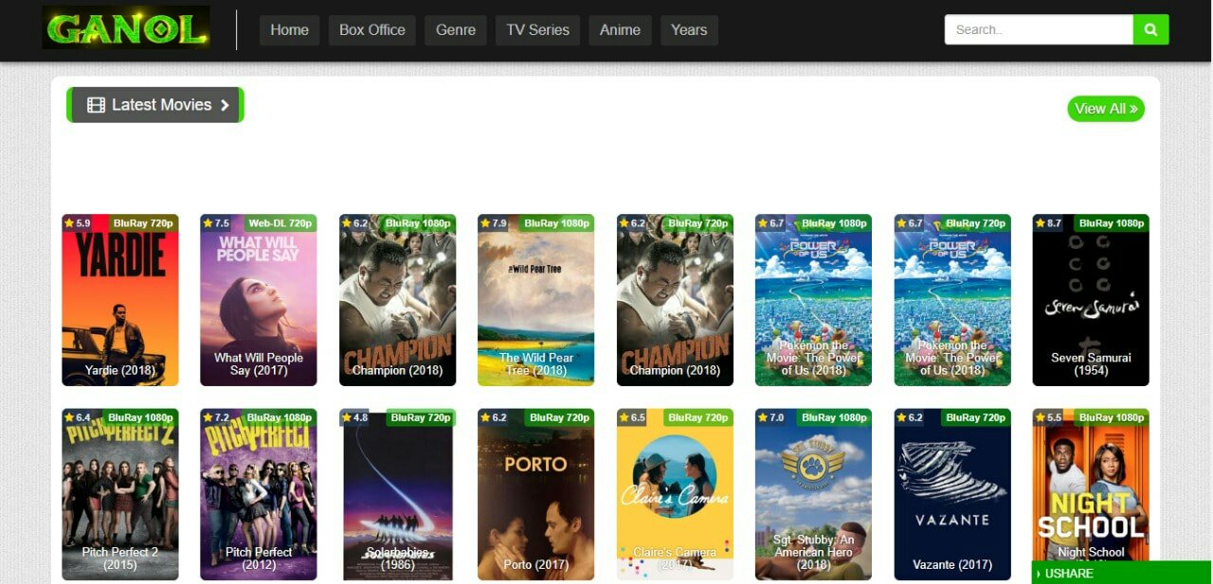This screenshot has height=584, width=1213.
Task: Click the 6.2 star rating on Vazante
Action: pos(910,417)
